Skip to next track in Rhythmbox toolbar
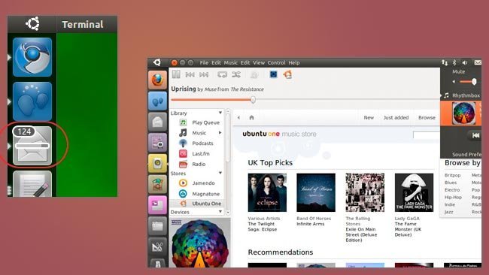Screen dimensions: 489x275 [x=204, y=74]
